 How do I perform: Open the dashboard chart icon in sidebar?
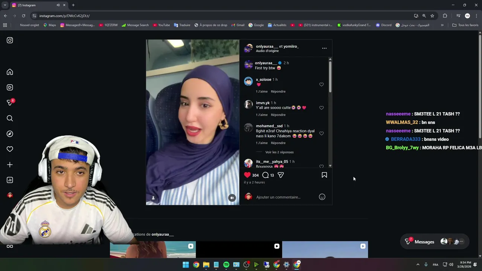pyautogui.click(x=10, y=180)
